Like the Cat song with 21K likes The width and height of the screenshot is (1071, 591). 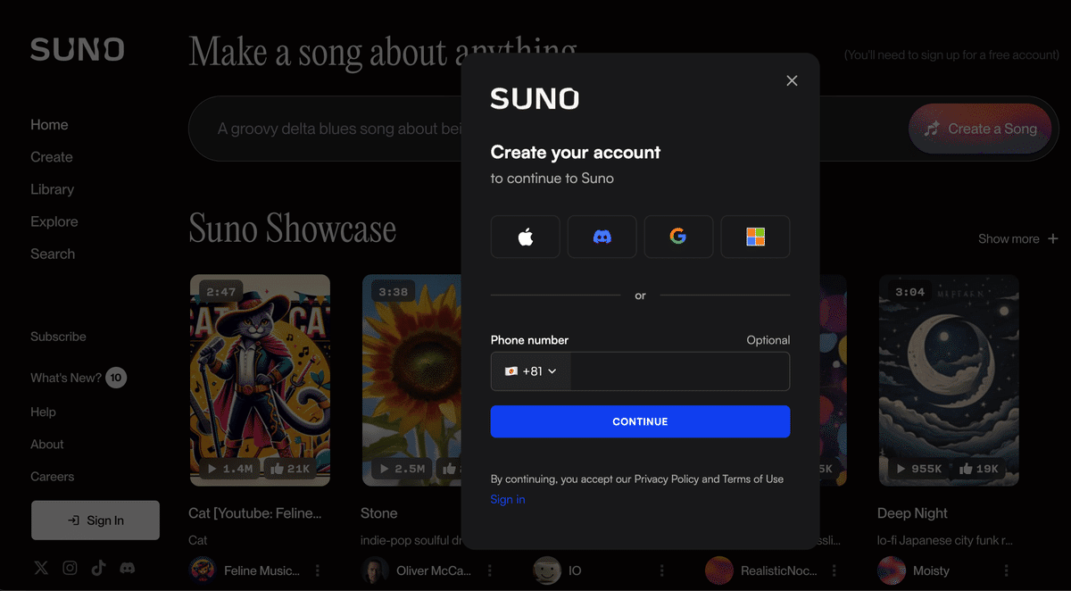click(289, 469)
